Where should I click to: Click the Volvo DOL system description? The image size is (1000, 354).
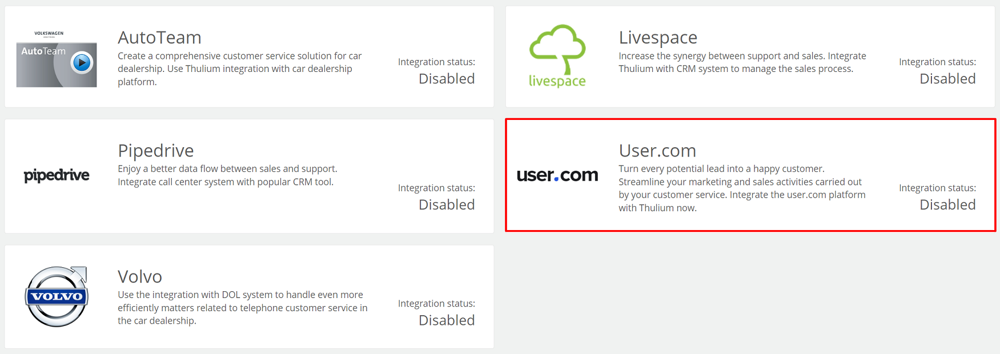point(243,308)
